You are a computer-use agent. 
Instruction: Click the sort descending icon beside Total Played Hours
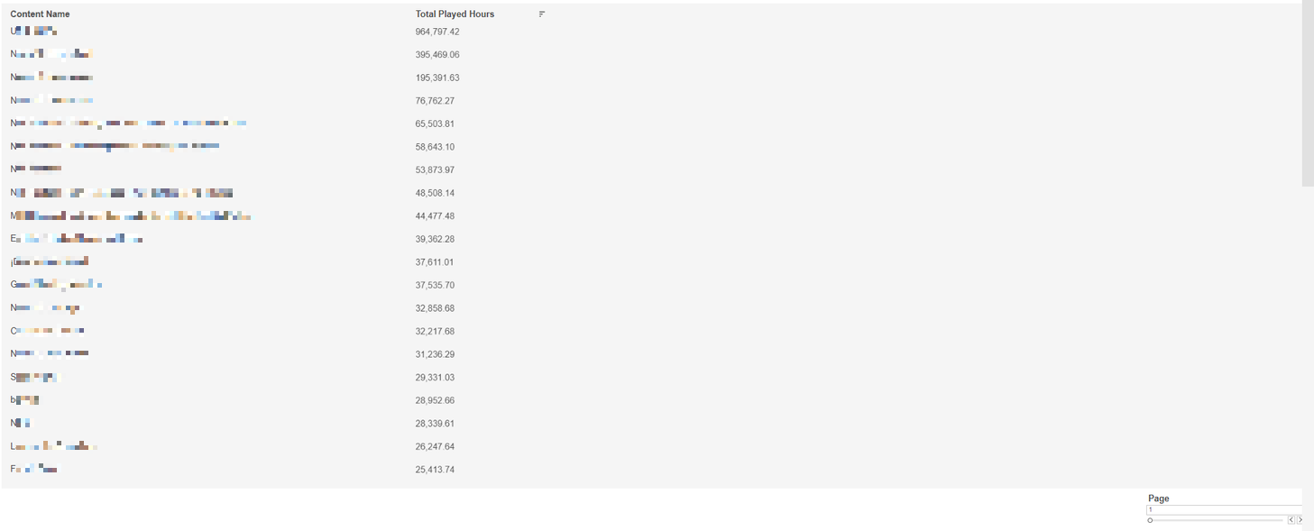tap(542, 14)
